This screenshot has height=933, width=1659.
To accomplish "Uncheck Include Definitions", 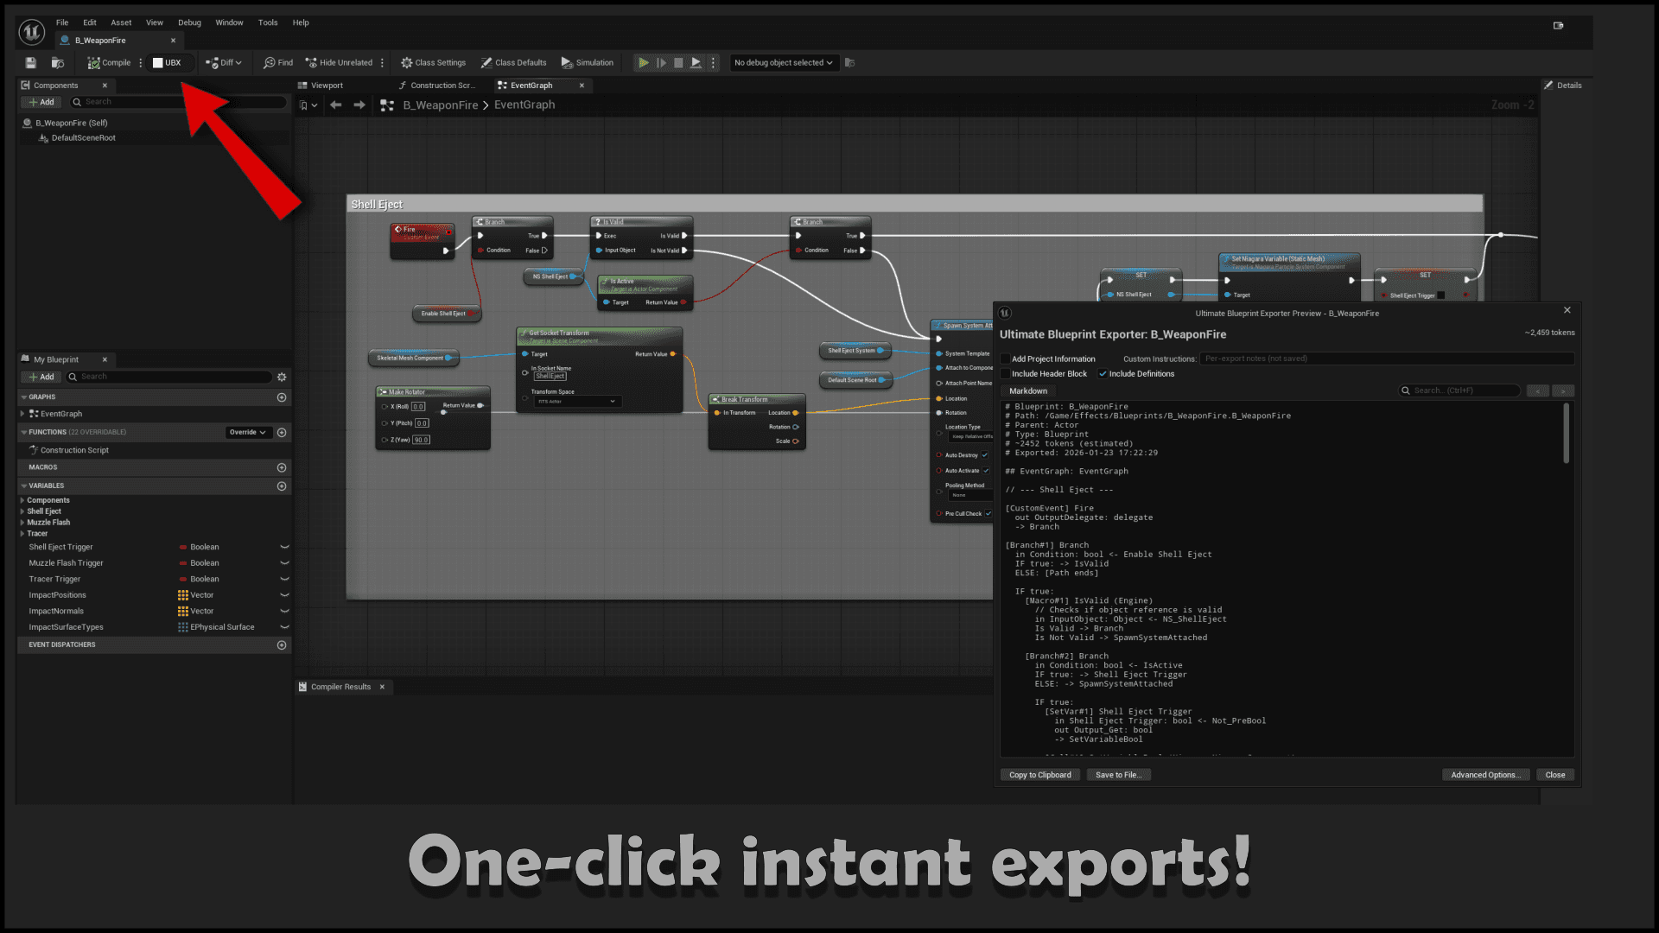I will (x=1103, y=373).
